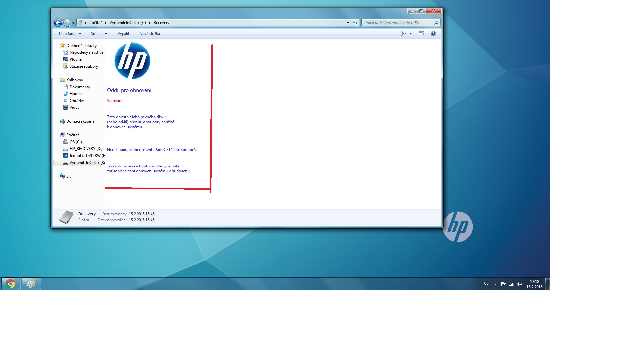Toggle the preview pane icon
This screenshot has height=354, width=629.
tap(421, 34)
